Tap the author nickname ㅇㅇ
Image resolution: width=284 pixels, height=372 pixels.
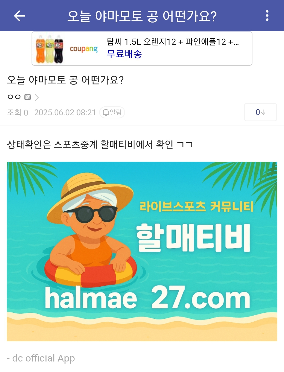[14, 97]
